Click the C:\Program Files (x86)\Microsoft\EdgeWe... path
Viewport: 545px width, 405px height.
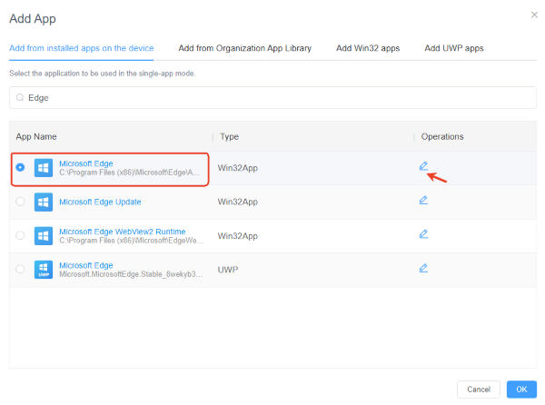[x=131, y=241]
